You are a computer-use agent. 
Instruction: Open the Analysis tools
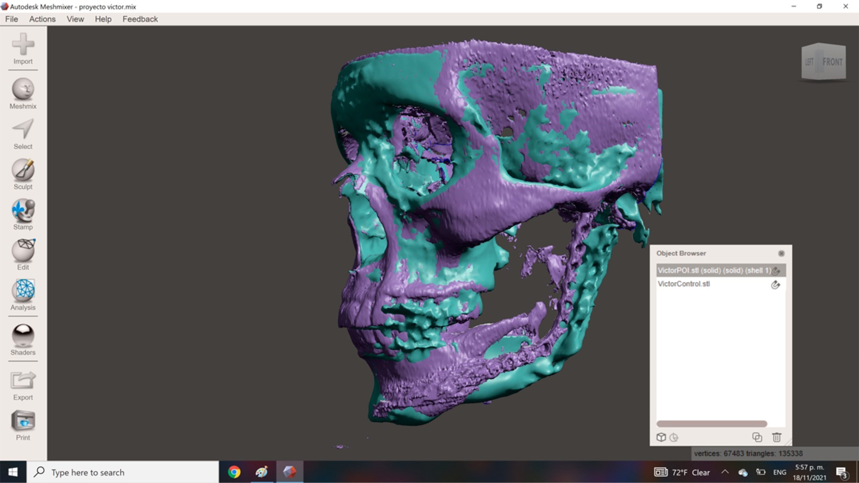click(x=23, y=295)
